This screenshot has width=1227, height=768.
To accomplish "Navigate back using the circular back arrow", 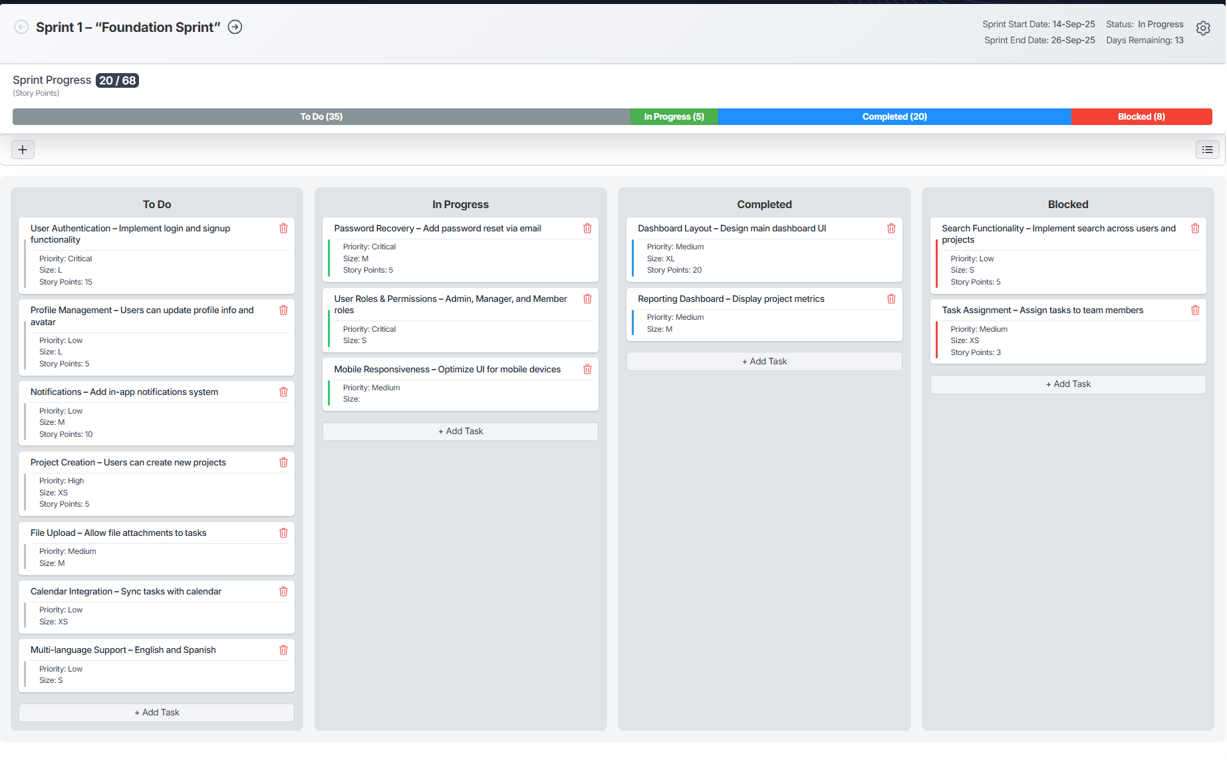I will [x=21, y=27].
